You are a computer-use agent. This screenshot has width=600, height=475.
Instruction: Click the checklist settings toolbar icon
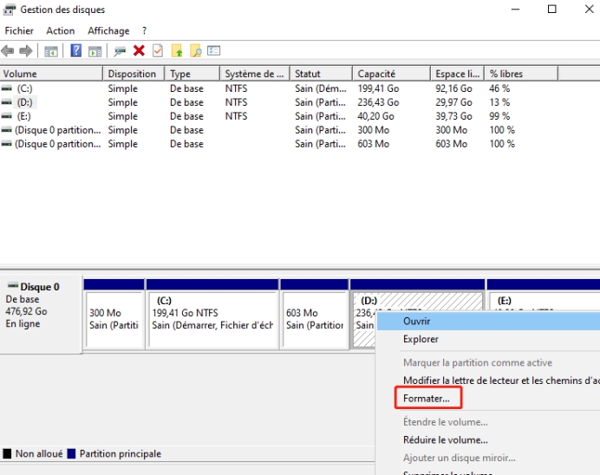click(213, 51)
